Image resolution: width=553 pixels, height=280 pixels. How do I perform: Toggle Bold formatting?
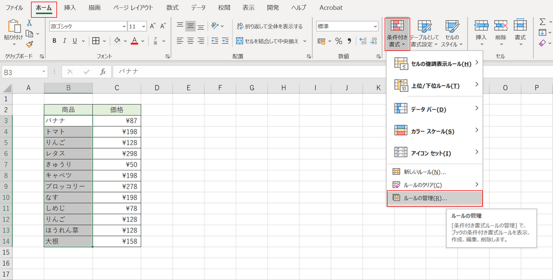[x=54, y=41]
